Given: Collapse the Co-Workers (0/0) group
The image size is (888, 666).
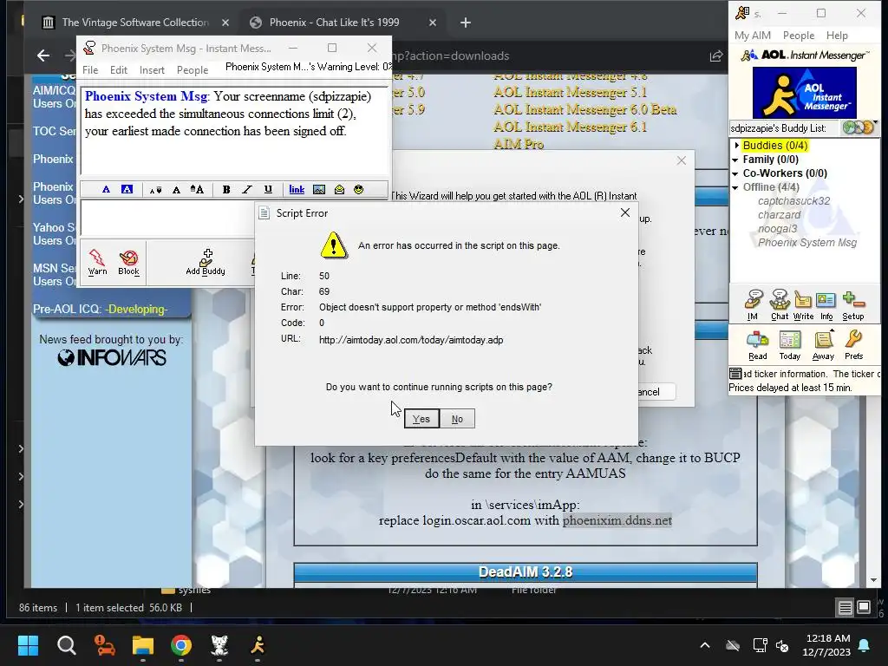Looking at the screenshot, I should 735,173.
